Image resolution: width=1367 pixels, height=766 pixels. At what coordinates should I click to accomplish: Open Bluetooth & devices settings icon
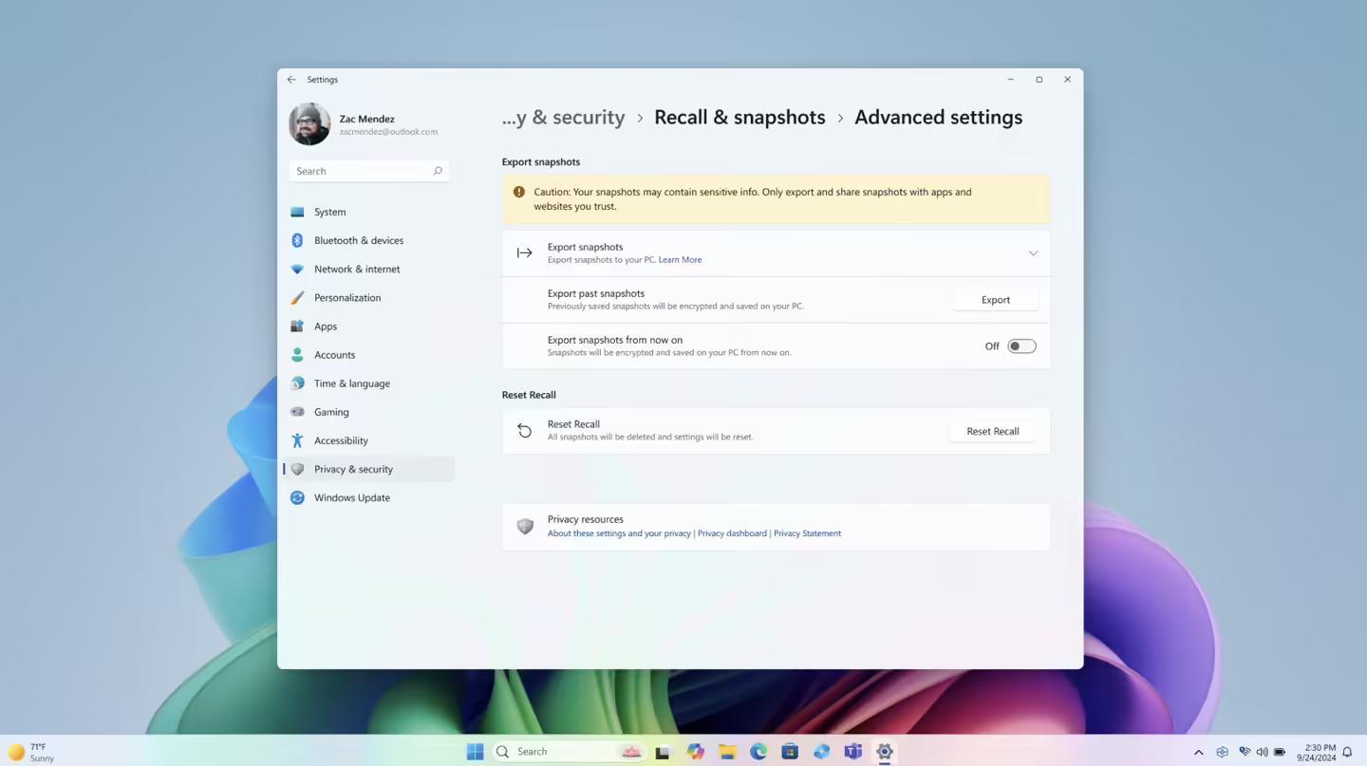coord(298,240)
